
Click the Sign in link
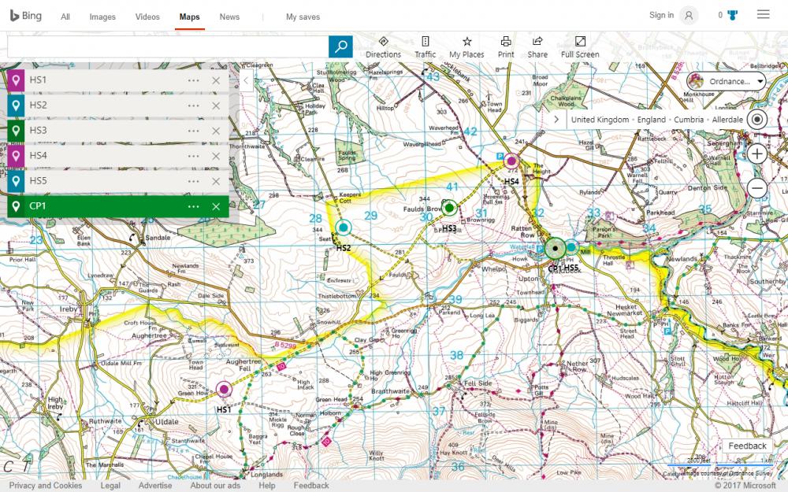(661, 15)
